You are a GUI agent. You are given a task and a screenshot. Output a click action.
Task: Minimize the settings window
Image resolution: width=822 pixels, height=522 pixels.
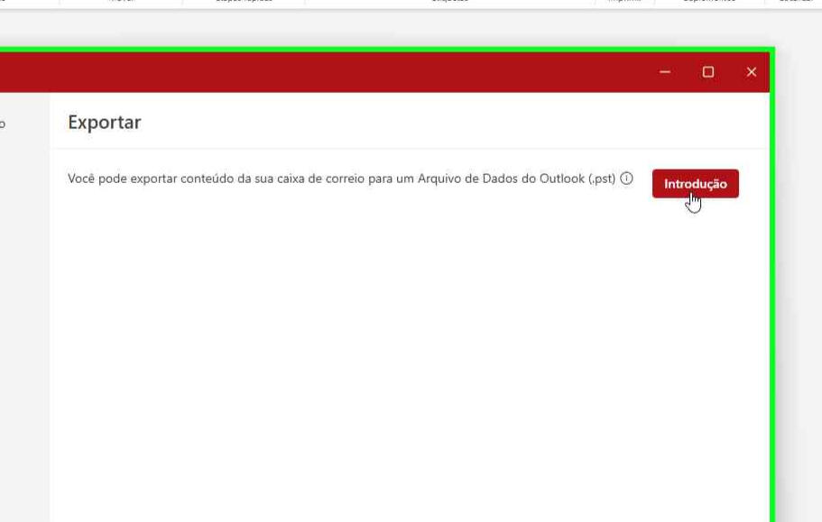[x=665, y=72]
